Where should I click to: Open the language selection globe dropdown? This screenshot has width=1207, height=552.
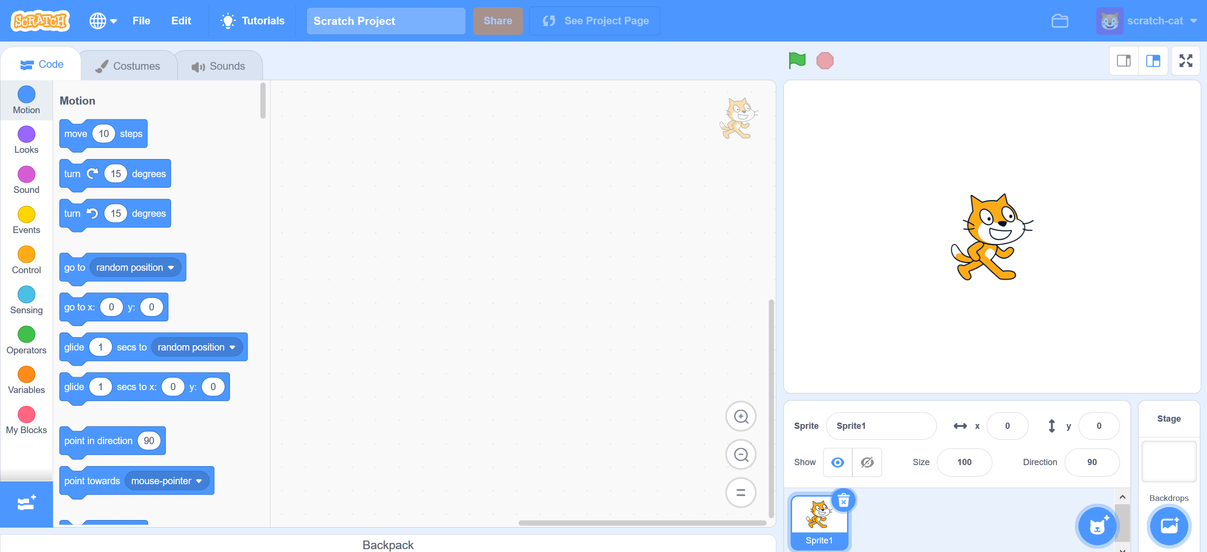(102, 21)
